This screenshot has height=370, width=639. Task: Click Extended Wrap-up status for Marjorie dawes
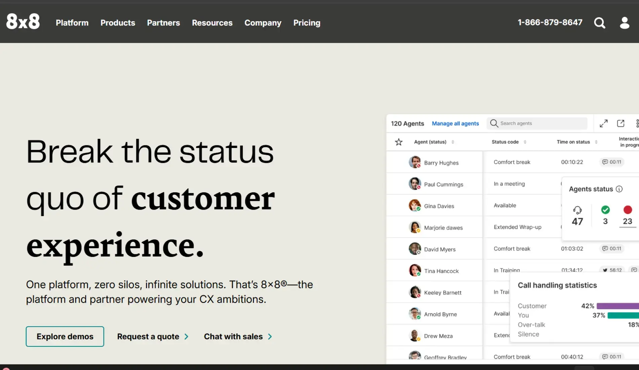517,227
